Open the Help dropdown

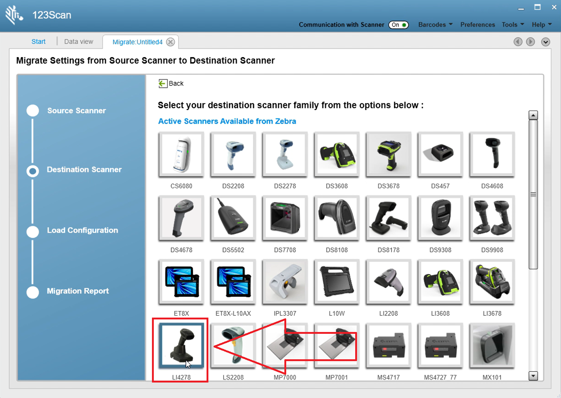tap(541, 25)
